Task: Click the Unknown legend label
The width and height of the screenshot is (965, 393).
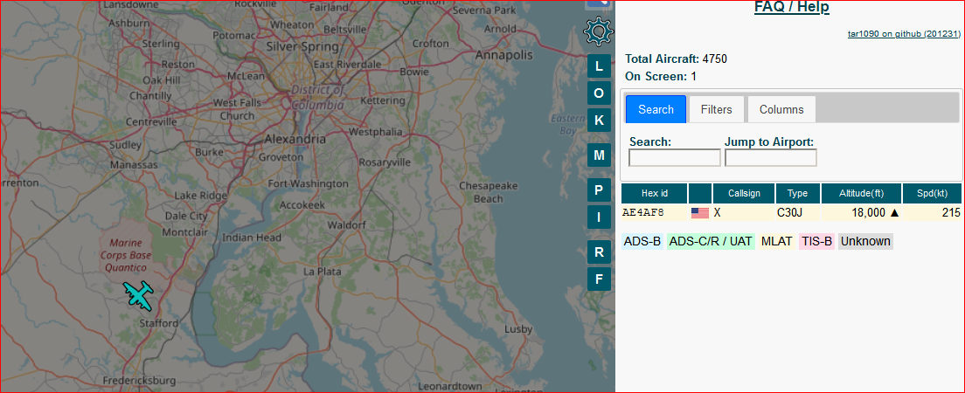Action: click(866, 242)
